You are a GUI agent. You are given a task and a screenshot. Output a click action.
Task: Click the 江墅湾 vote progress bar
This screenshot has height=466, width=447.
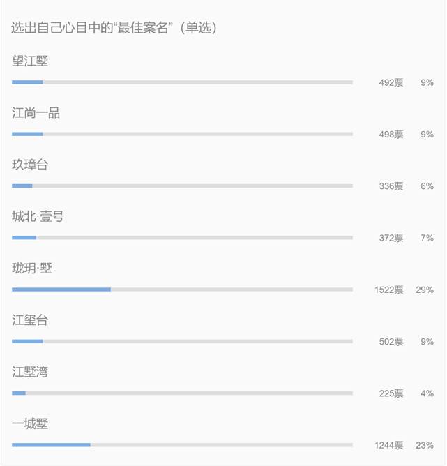pos(183,393)
